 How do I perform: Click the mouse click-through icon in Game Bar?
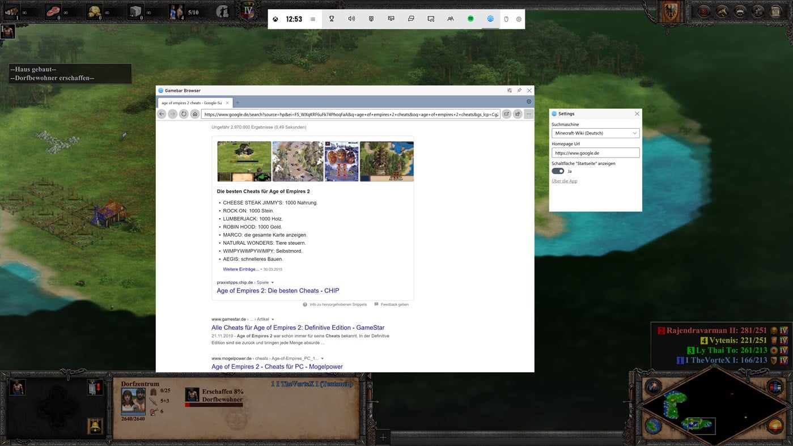(507, 19)
